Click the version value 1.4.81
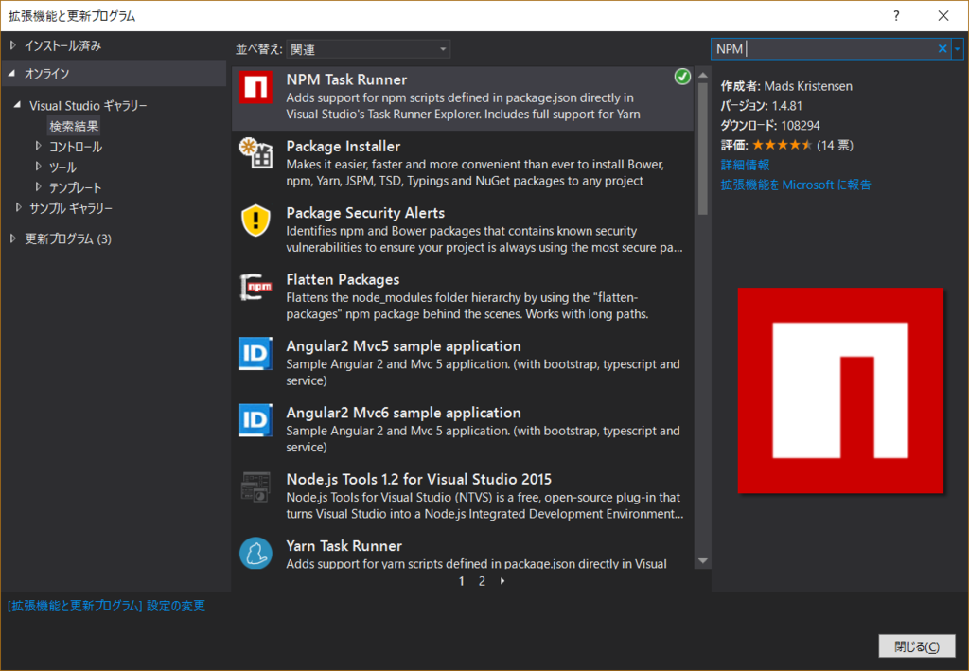 coord(787,106)
